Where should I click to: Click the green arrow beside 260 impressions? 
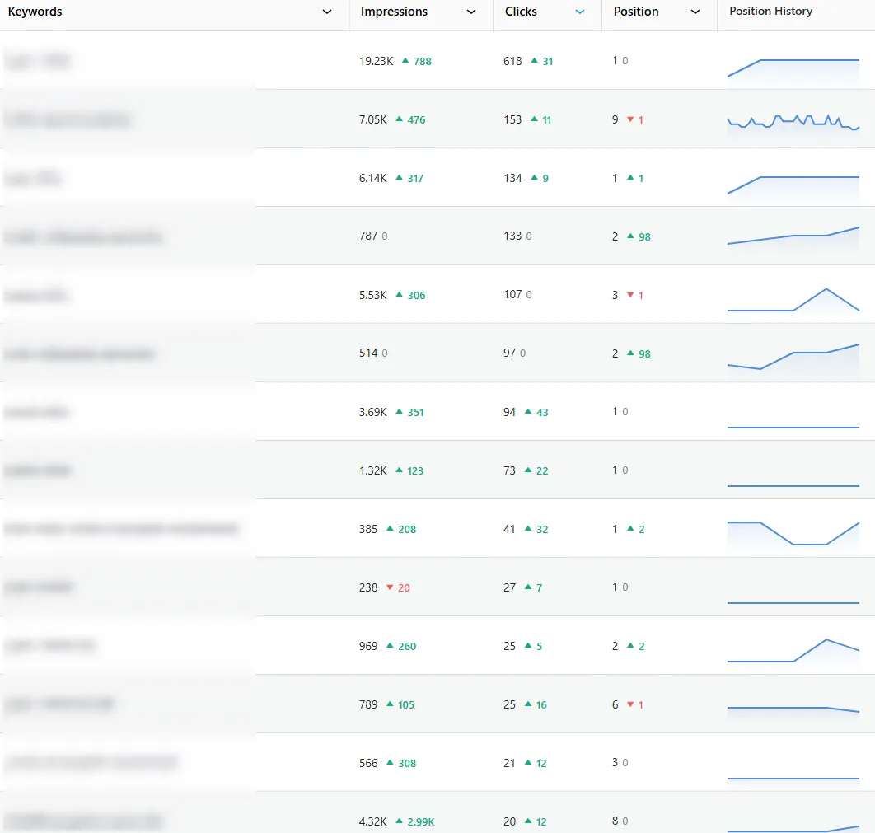390,646
